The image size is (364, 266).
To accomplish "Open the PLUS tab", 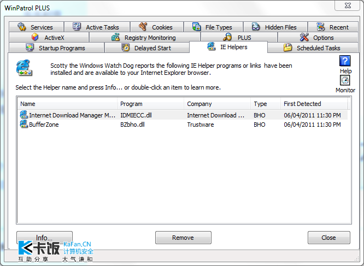I will [239, 37].
